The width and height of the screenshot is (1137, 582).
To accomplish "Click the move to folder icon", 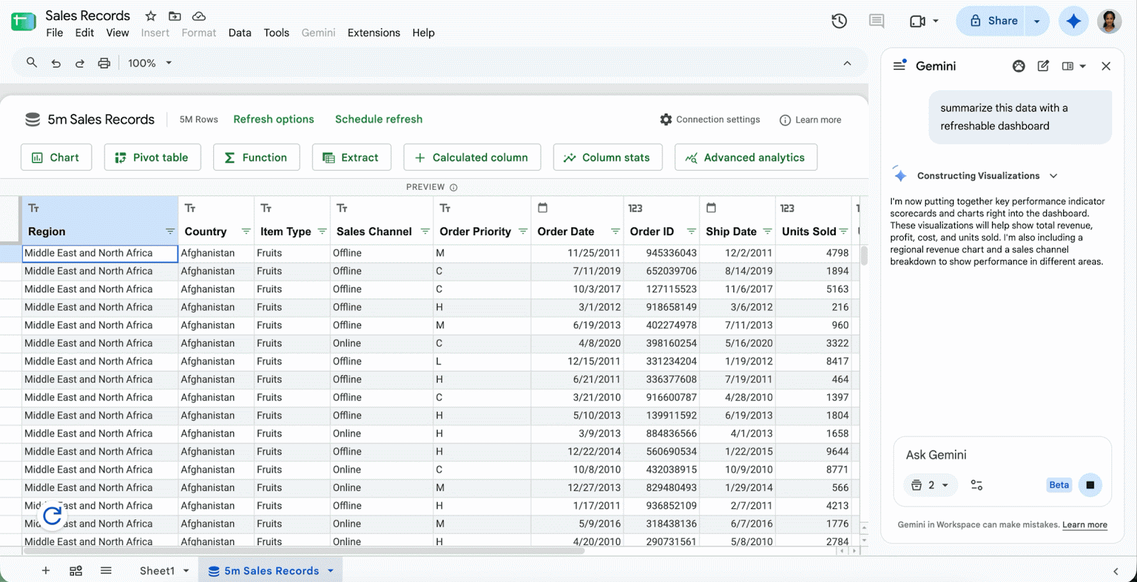I will (x=175, y=16).
